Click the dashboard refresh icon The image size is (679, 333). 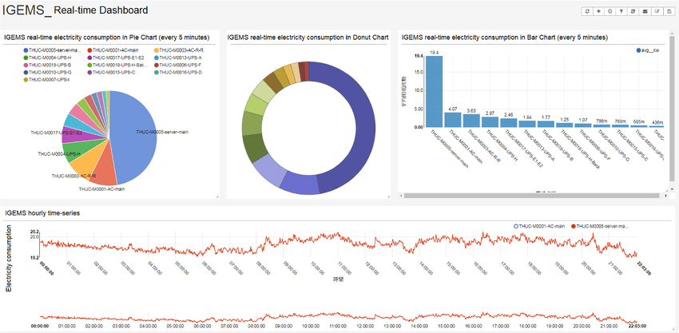click(587, 12)
